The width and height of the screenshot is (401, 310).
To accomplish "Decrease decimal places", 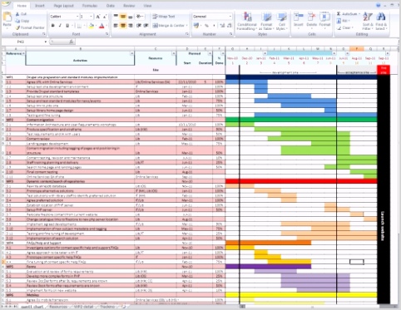I will (x=230, y=26).
